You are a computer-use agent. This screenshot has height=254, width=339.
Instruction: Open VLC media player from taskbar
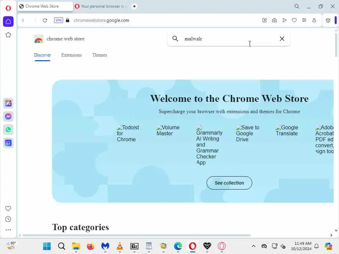pyautogui.click(x=120, y=246)
